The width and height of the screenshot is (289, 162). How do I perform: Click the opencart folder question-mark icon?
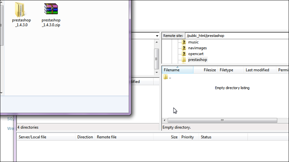(184, 54)
